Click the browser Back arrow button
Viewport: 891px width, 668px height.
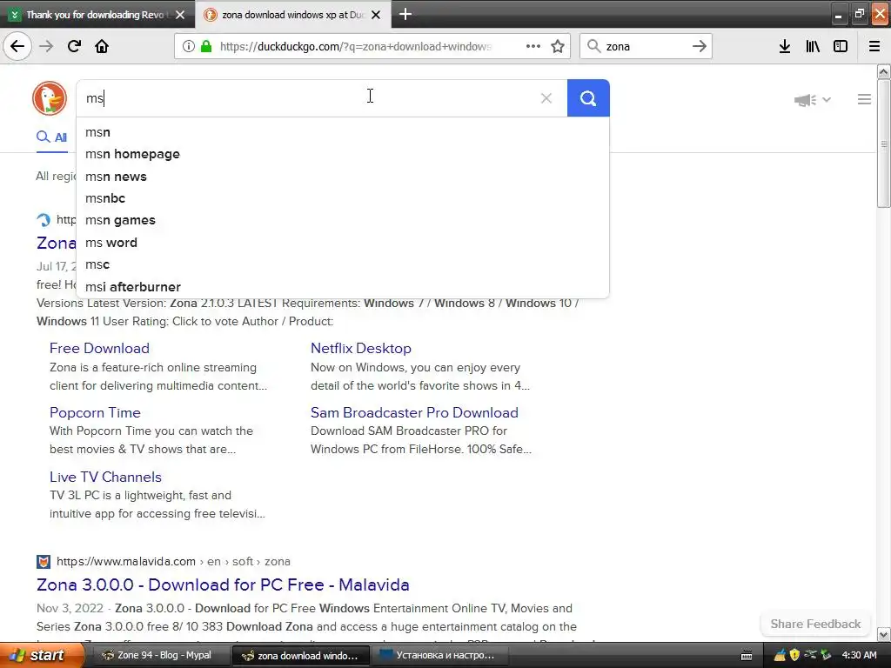pos(17,46)
